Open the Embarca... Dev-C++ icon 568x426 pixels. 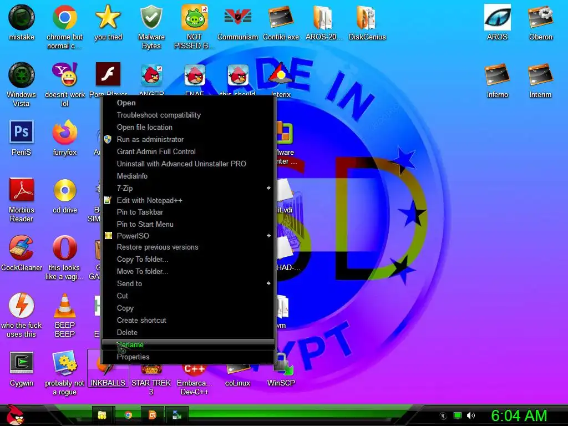point(195,370)
